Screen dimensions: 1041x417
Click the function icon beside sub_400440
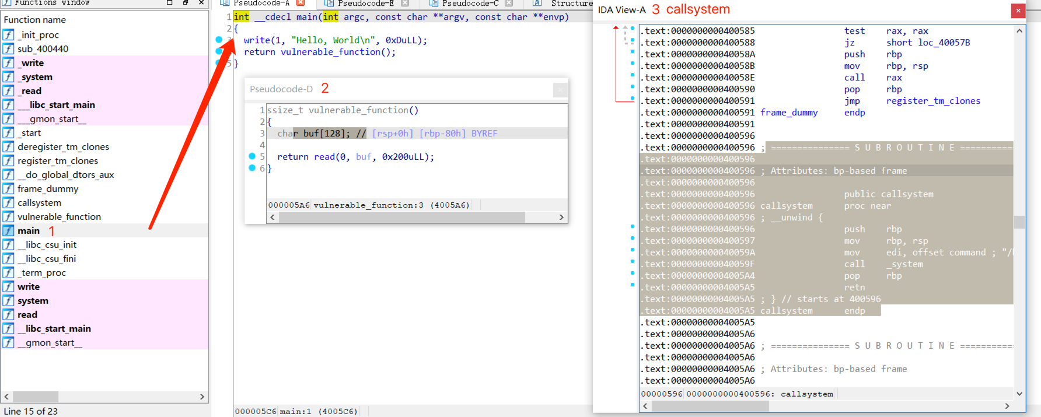9,49
